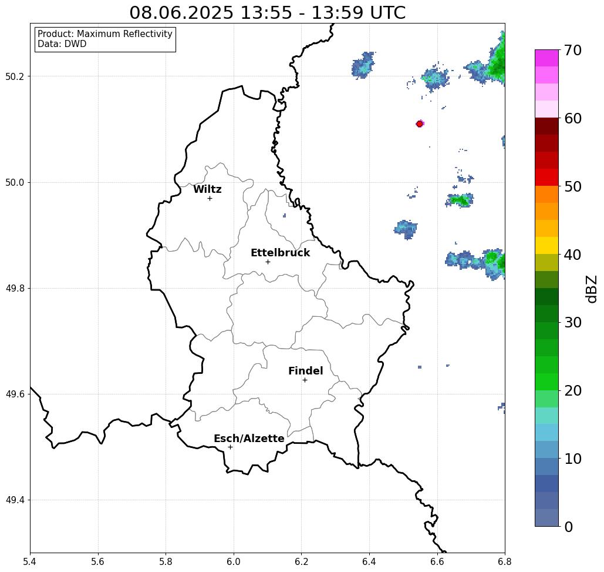Click the cross marker below Wiltz
The height and width of the screenshot is (572, 604).
(210, 198)
